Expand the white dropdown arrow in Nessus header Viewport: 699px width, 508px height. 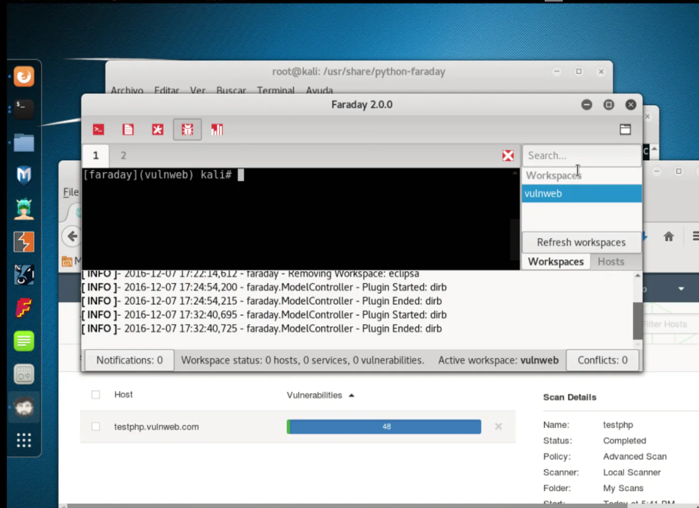(x=681, y=289)
